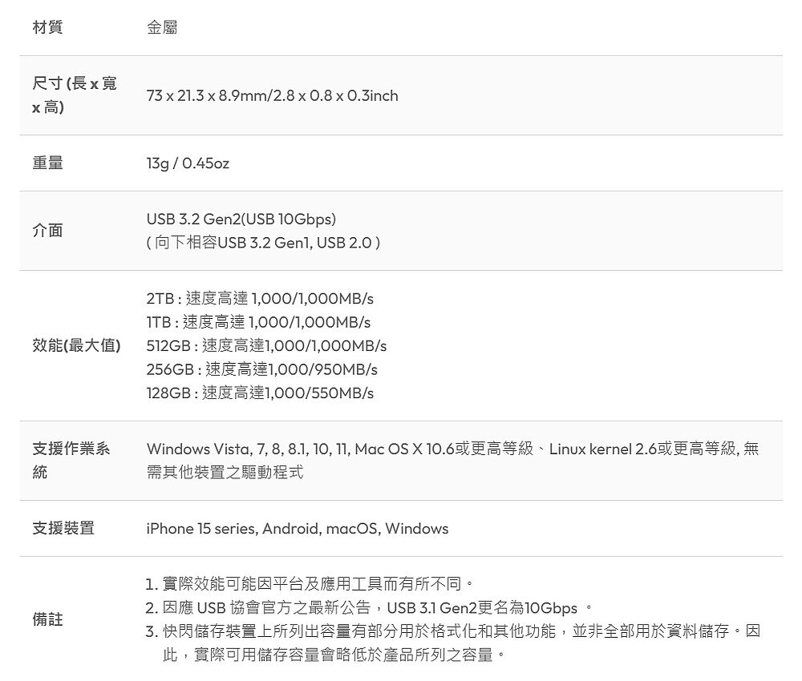Image resolution: width=802 pixels, height=681 pixels.
Task: Select the 1TB speed specification line
Action: coord(258,322)
